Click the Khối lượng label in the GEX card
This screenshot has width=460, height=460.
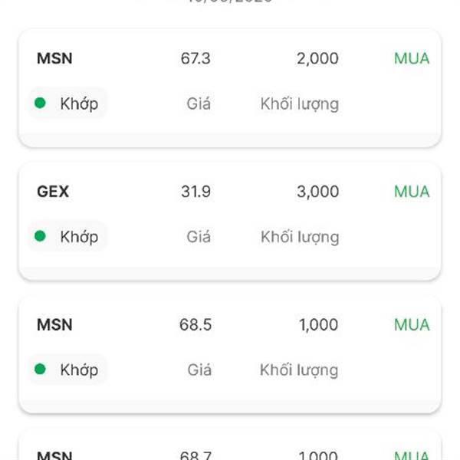[x=300, y=237]
